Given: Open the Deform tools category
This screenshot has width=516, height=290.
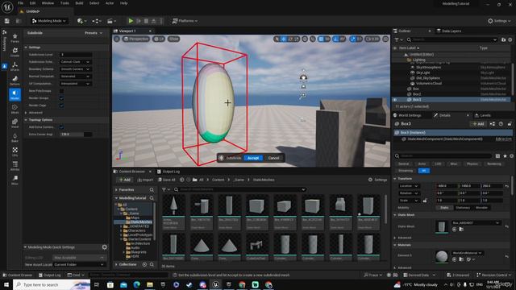Looking at the screenshot, I should [x=15, y=81].
